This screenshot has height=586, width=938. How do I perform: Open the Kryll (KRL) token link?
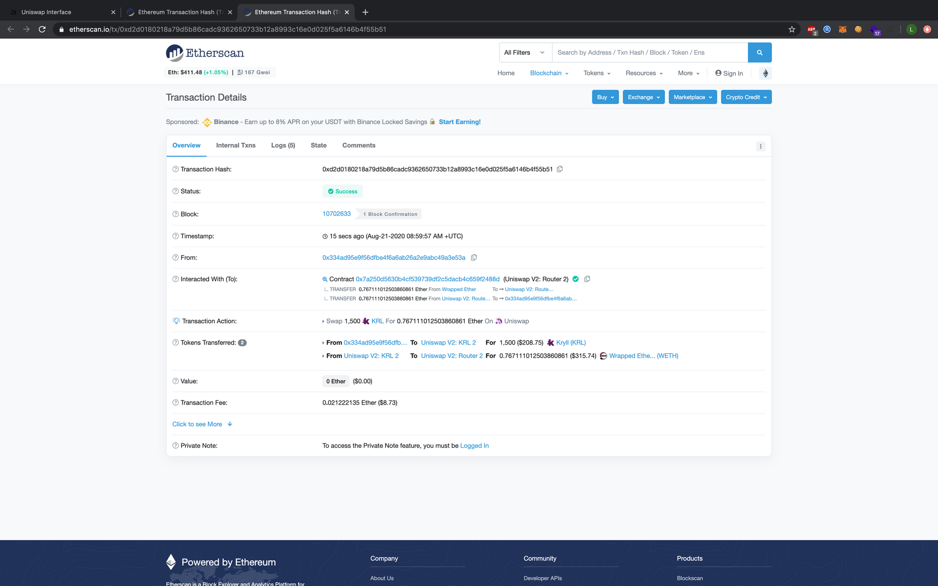click(571, 343)
